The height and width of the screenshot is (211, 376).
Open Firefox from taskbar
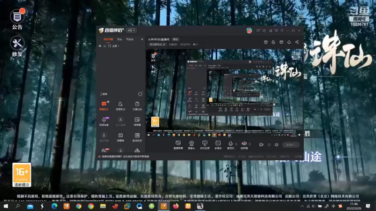[176, 206]
